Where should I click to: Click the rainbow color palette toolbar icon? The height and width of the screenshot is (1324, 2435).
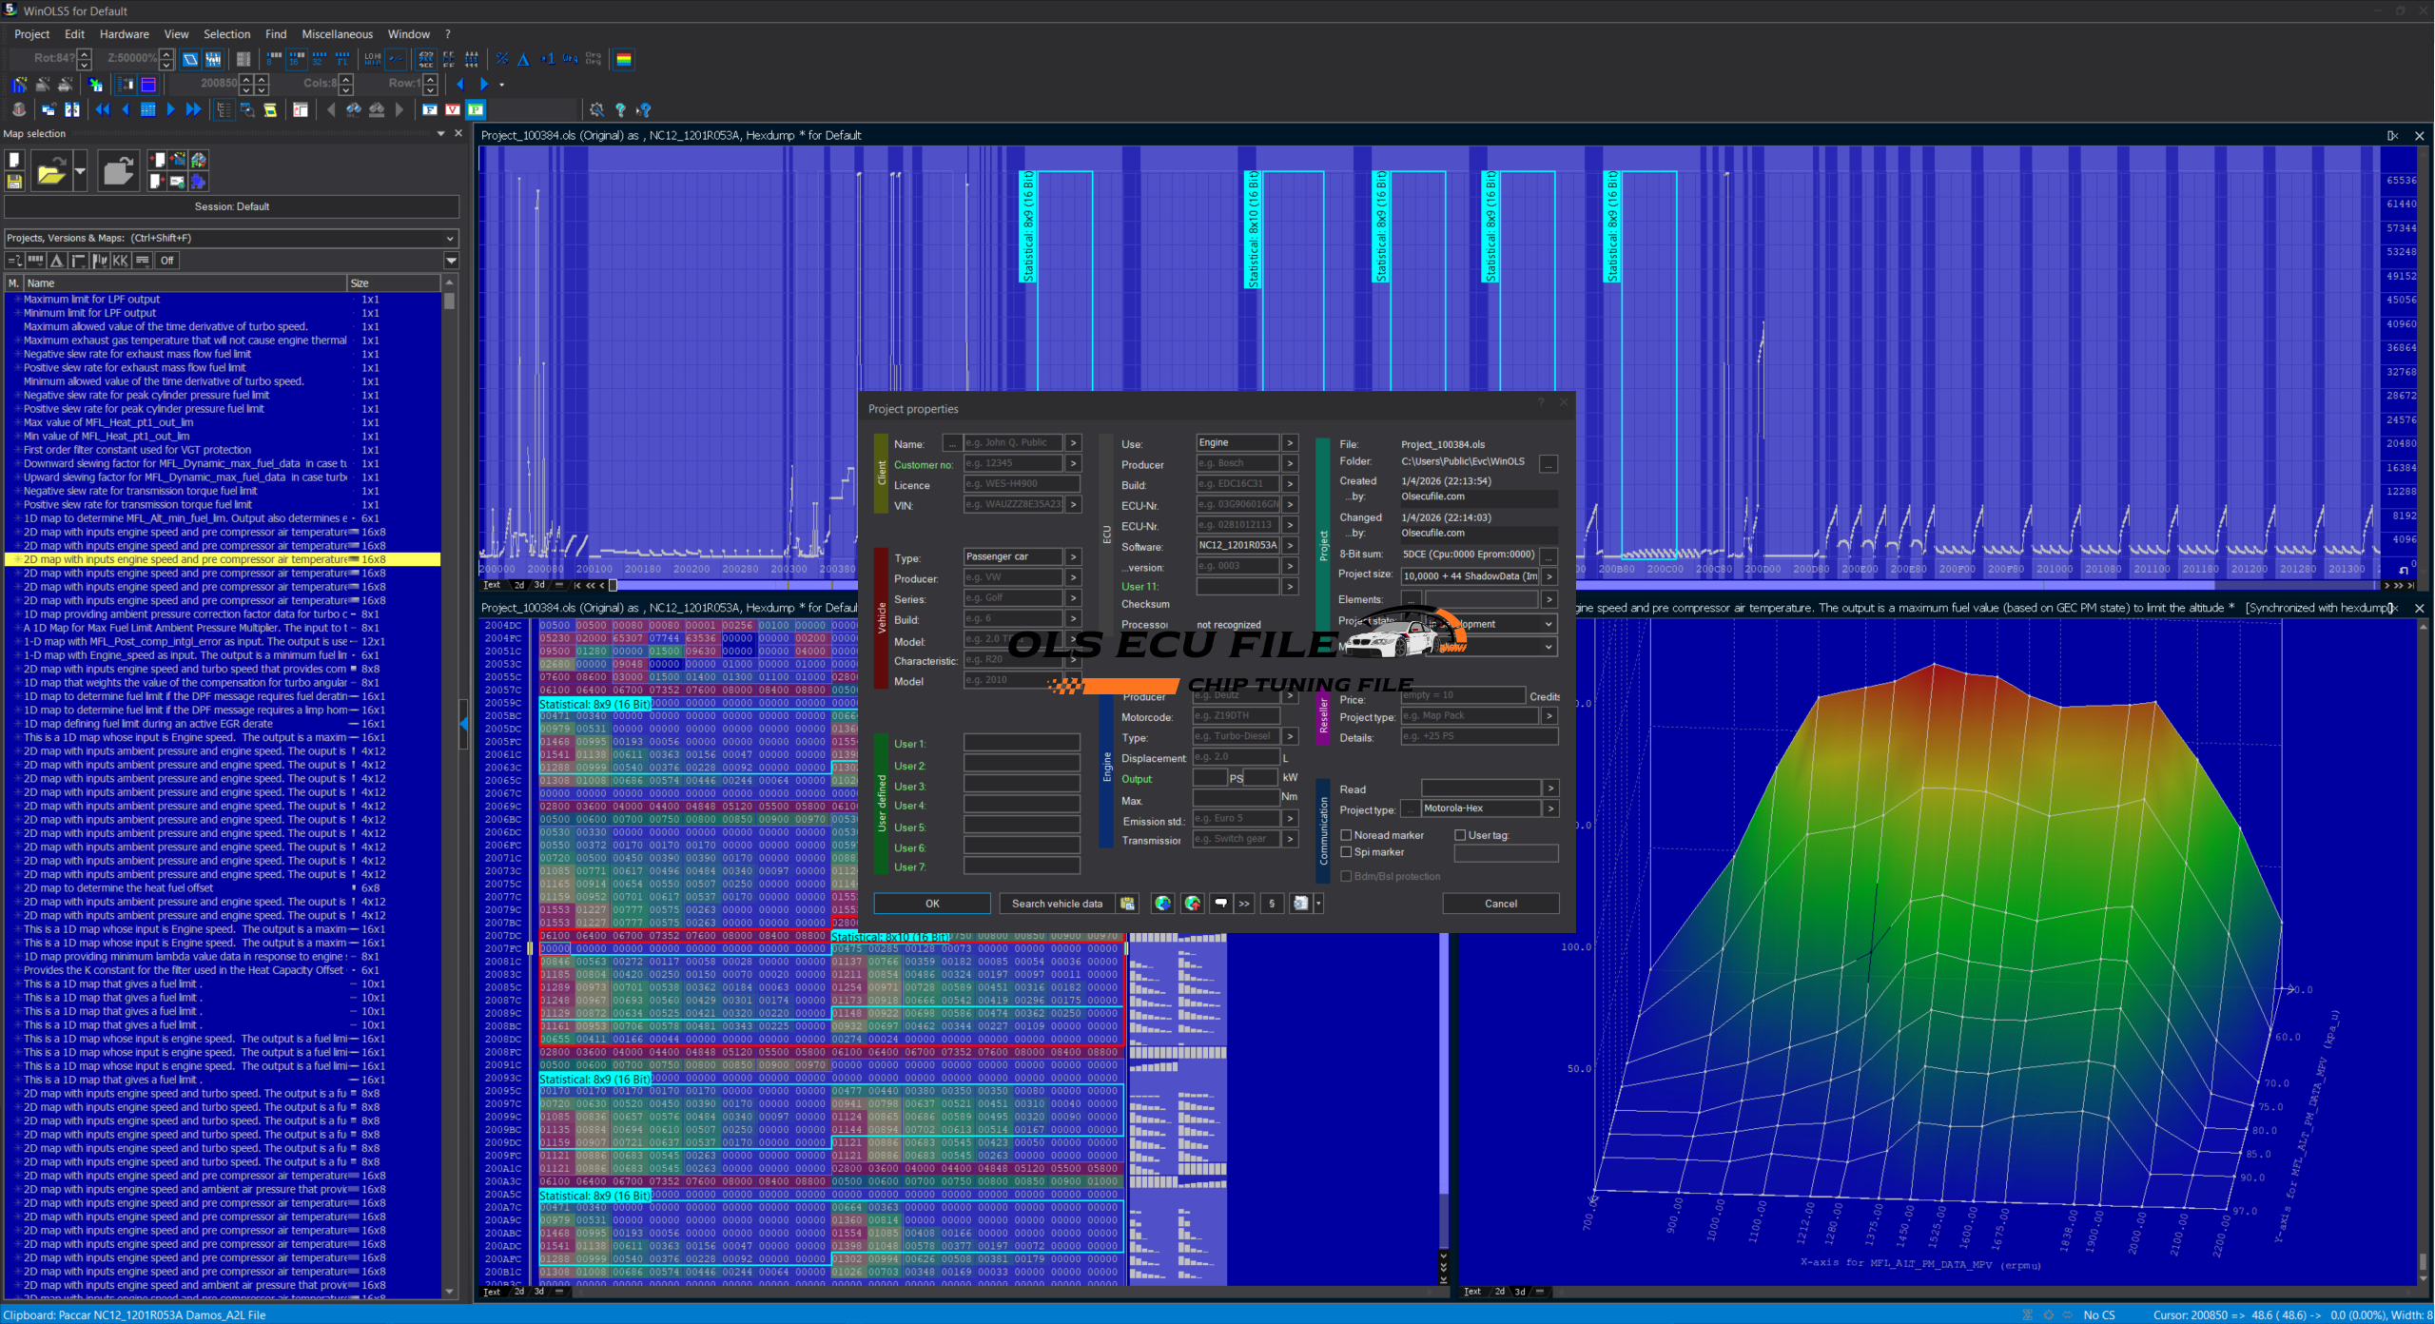click(x=624, y=59)
